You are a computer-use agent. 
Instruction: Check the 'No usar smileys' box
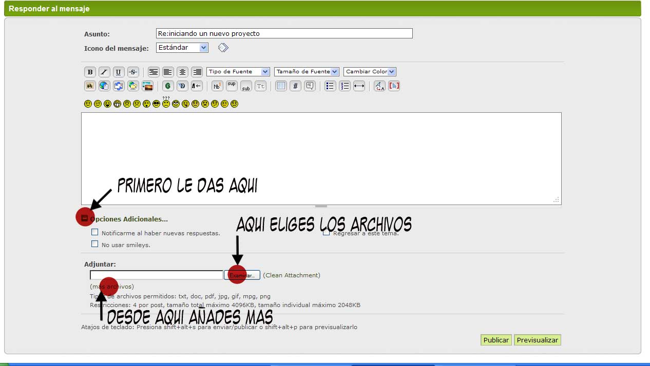(x=94, y=245)
